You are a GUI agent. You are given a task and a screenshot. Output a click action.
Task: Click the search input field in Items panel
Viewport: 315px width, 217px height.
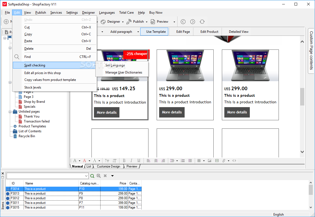45,176
